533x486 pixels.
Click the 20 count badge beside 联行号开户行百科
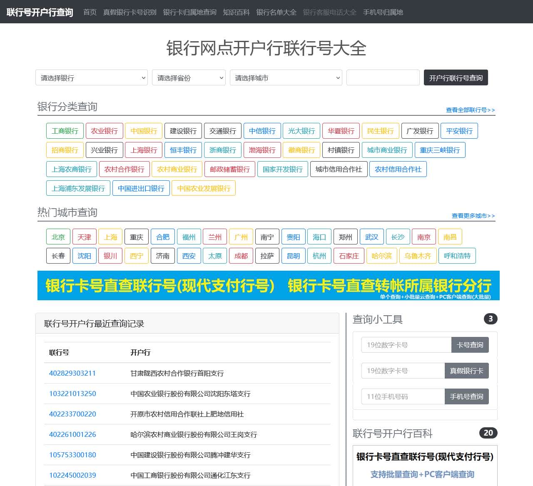[488, 433]
